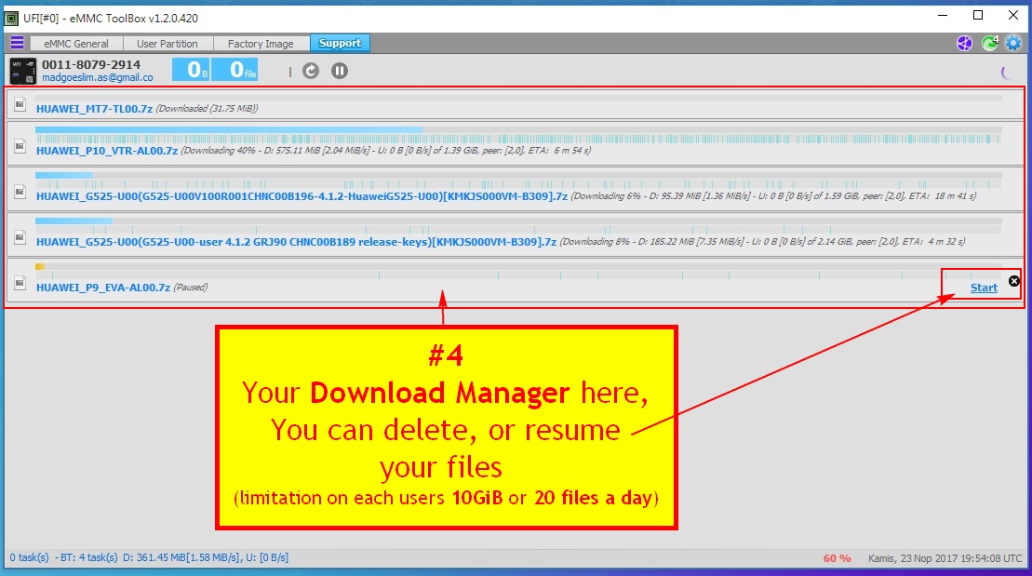Screen dimensions: 1032x576
Task: Click the 0 file counter box
Action: [x=235, y=70]
